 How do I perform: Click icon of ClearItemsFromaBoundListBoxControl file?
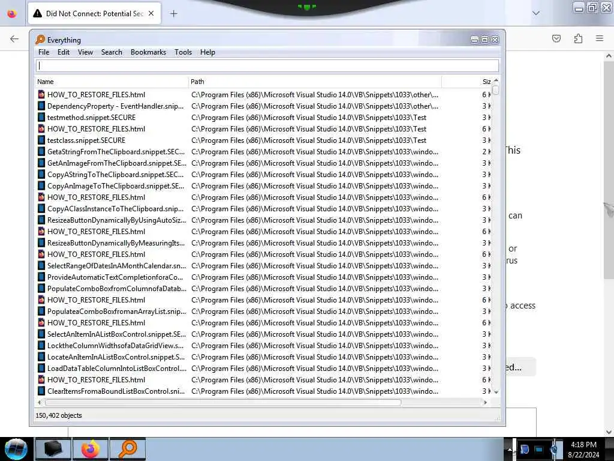(41, 391)
